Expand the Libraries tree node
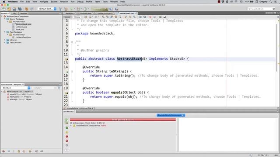Screen dimensions: 280x157 click(x=5, y=40)
